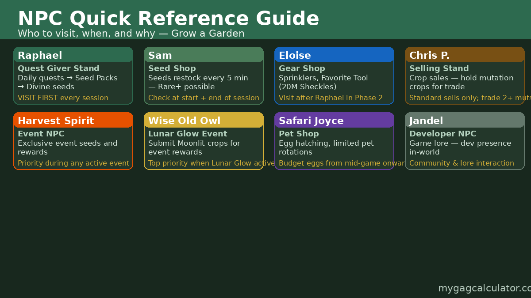The image size is (531, 298).
Task: Click 'Community & lore interaction' tip
Action: tap(462, 163)
